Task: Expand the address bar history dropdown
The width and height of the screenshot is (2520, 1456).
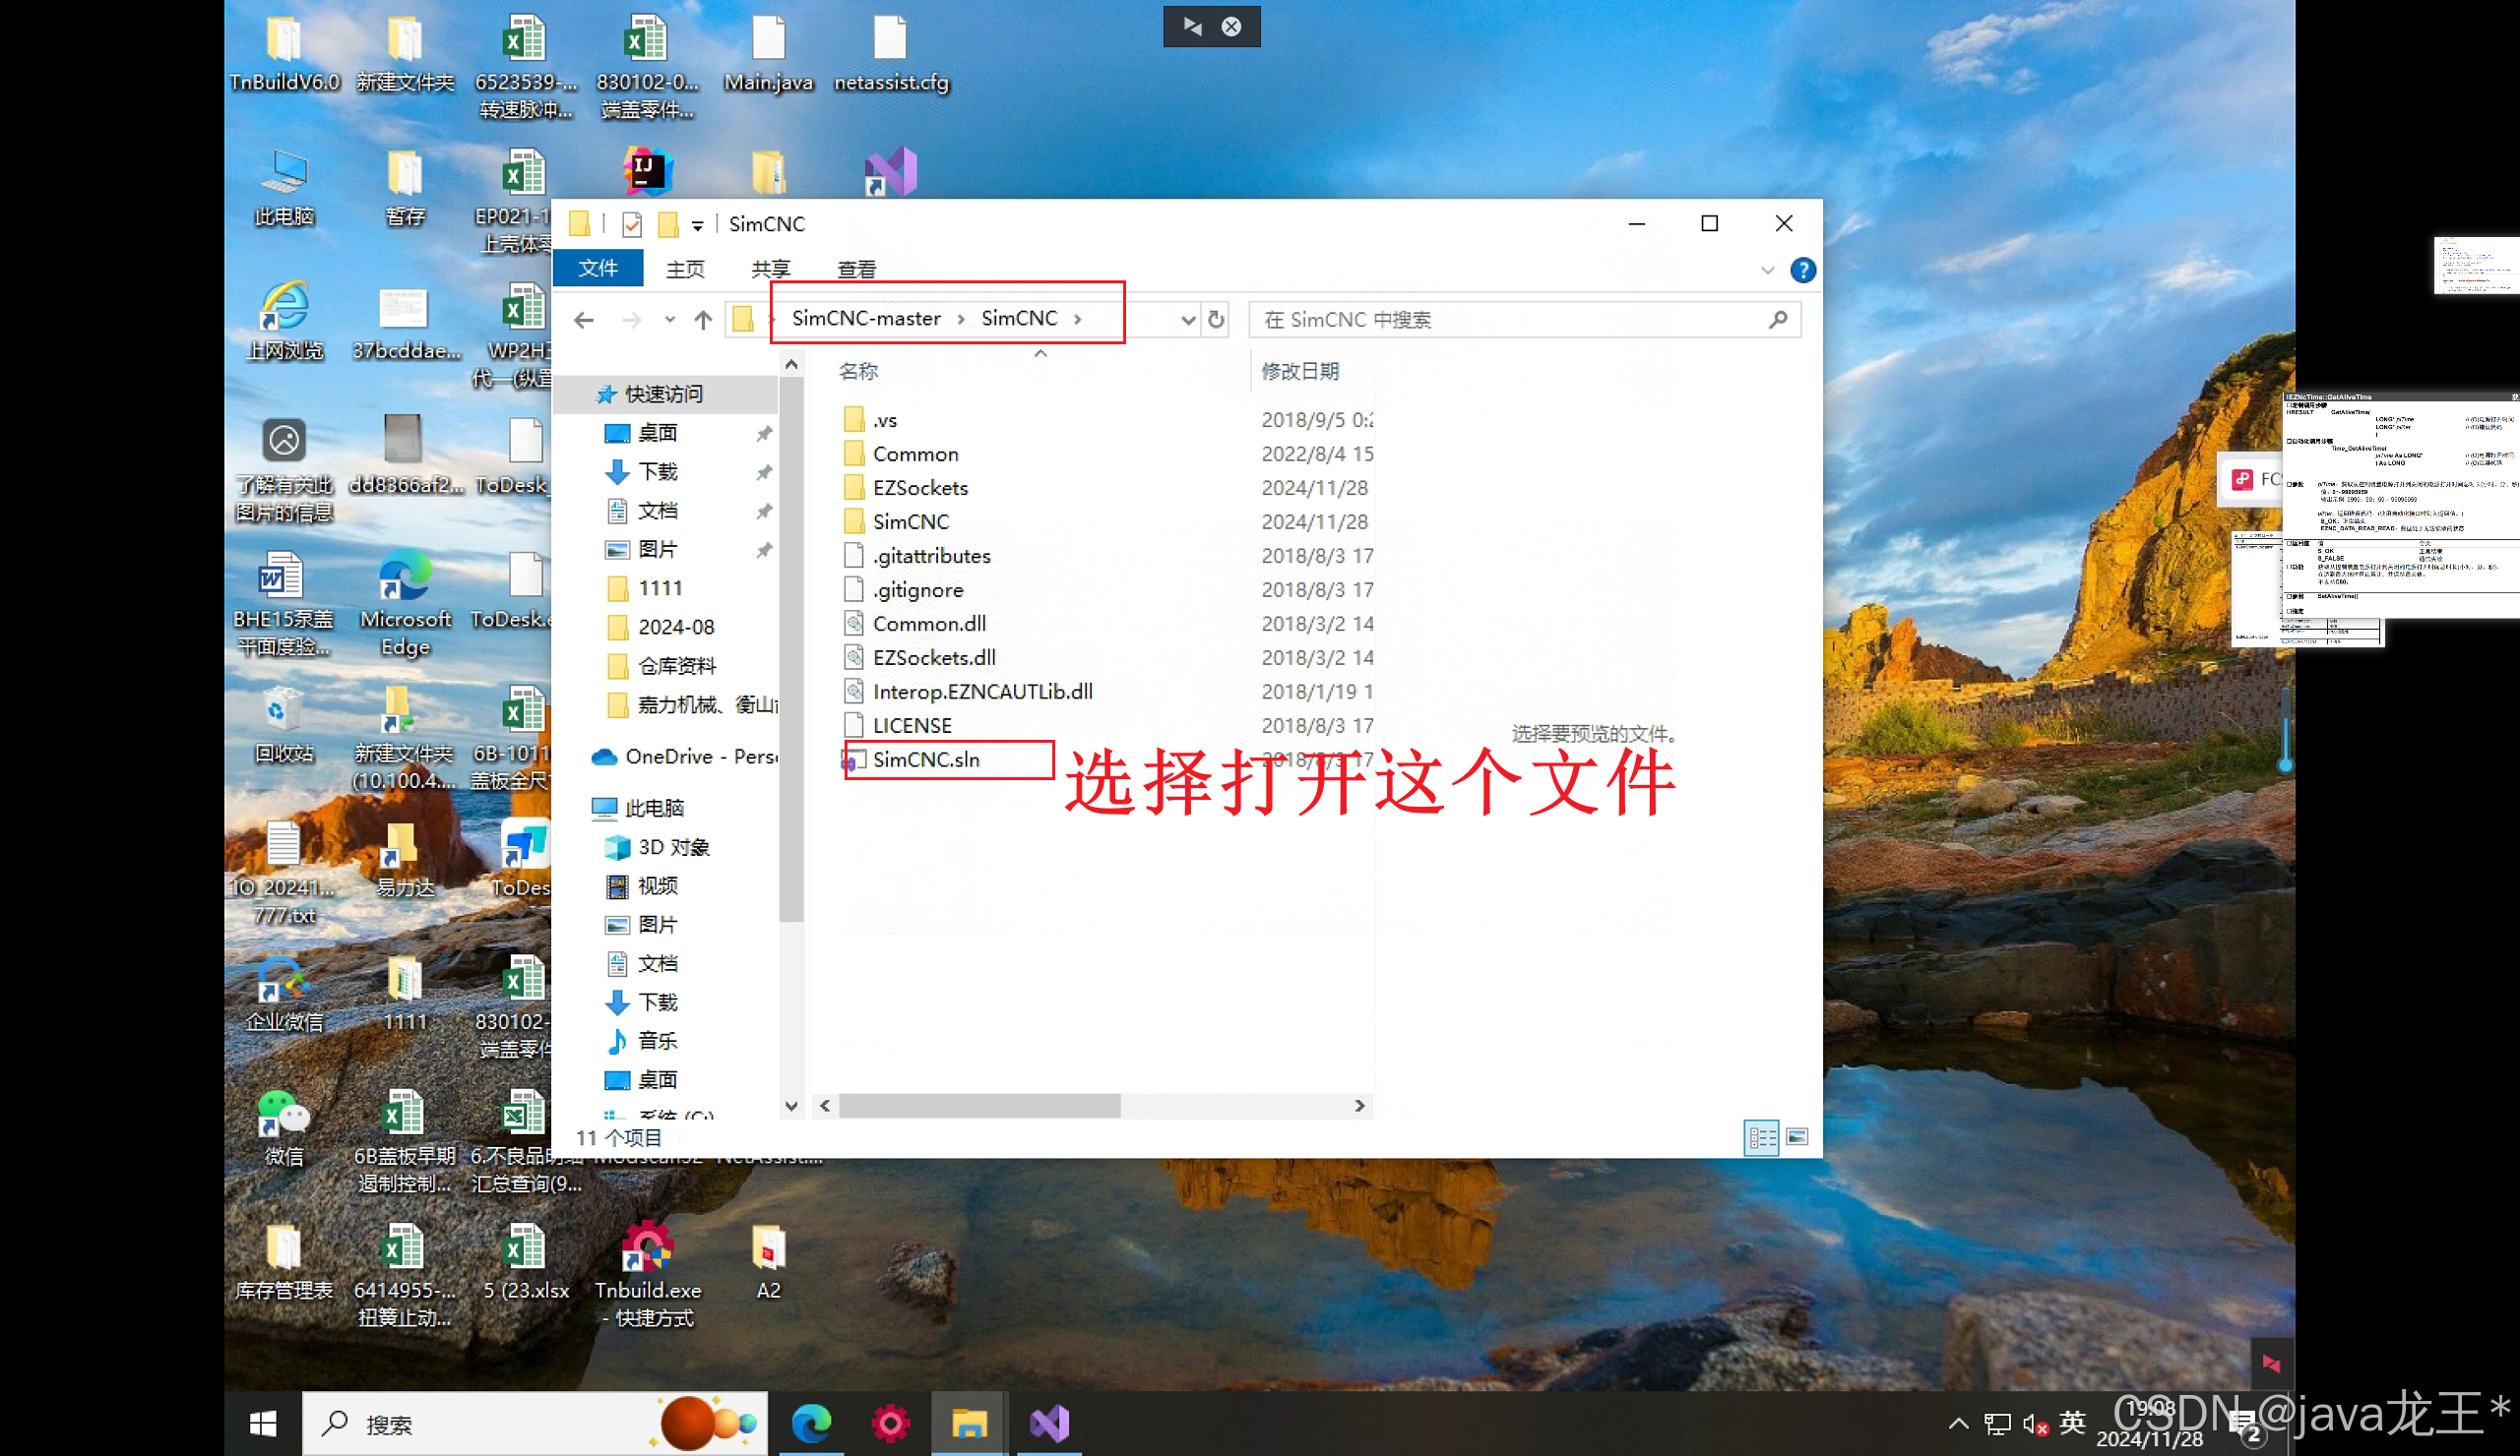Action: pyautogui.click(x=1187, y=320)
